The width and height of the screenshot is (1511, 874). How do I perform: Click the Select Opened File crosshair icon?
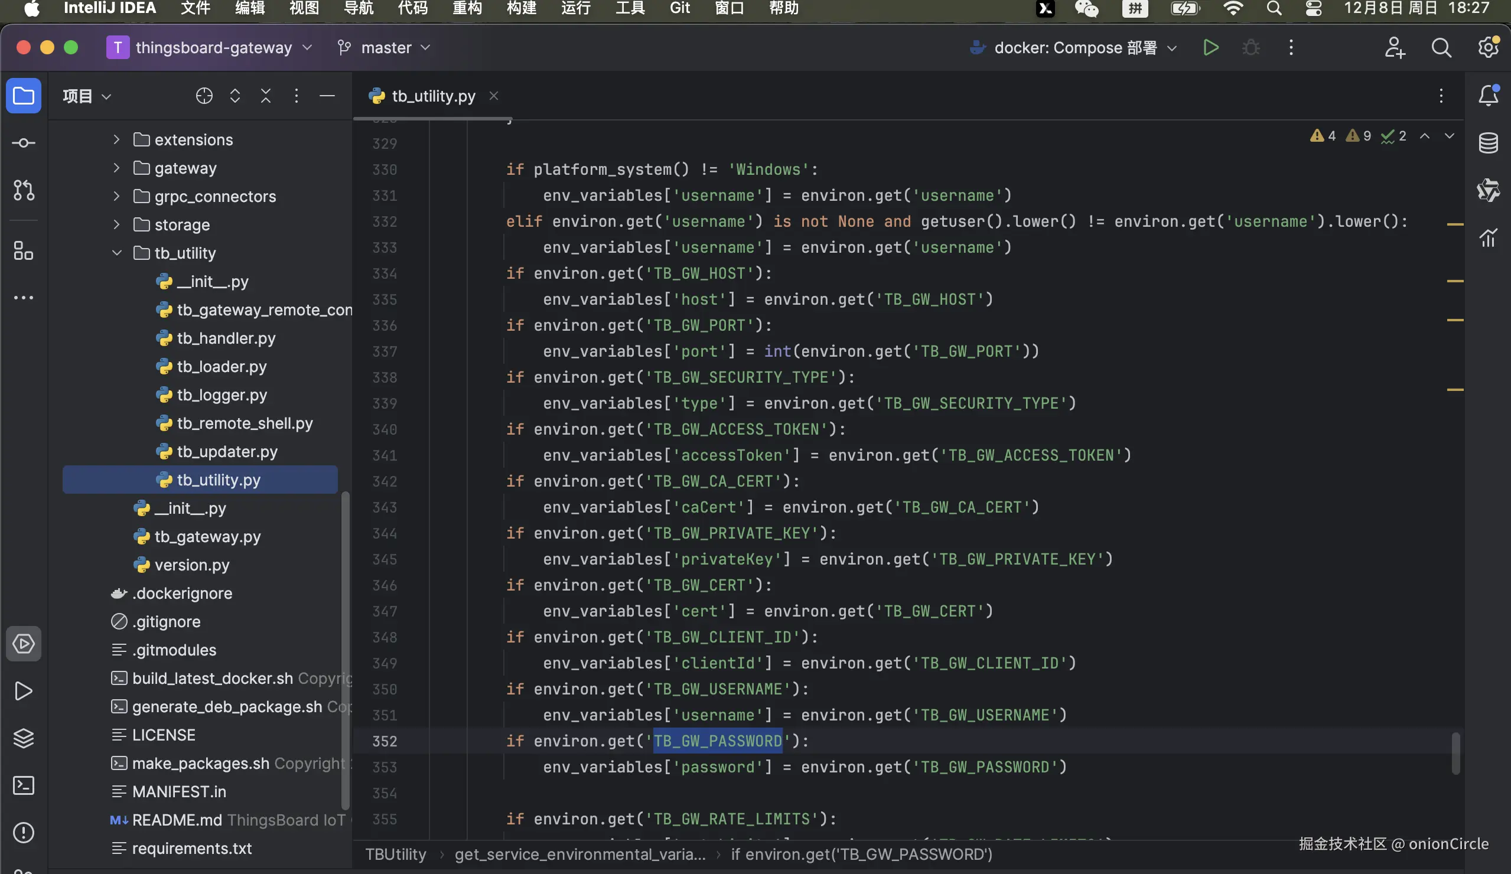[x=204, y=96]
